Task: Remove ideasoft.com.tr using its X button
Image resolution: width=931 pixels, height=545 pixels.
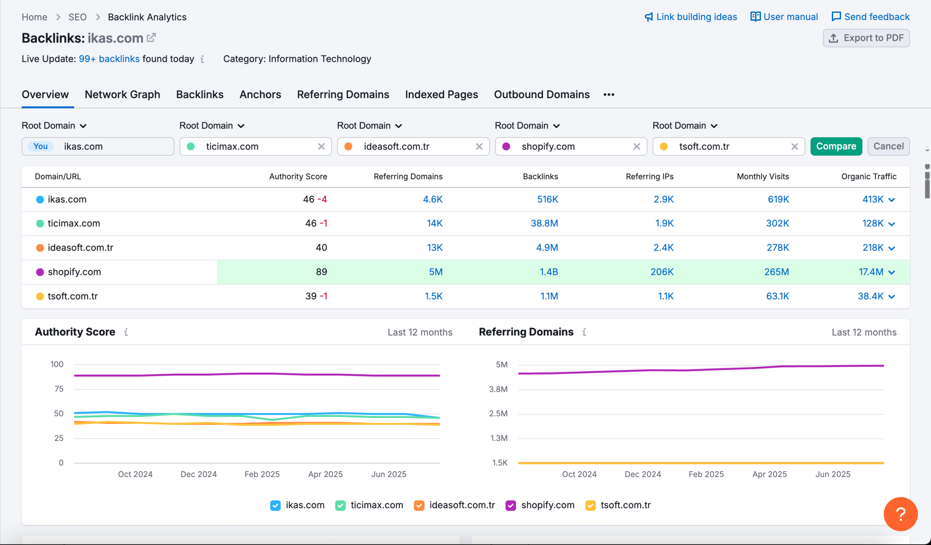Action: tap(479, 146)
